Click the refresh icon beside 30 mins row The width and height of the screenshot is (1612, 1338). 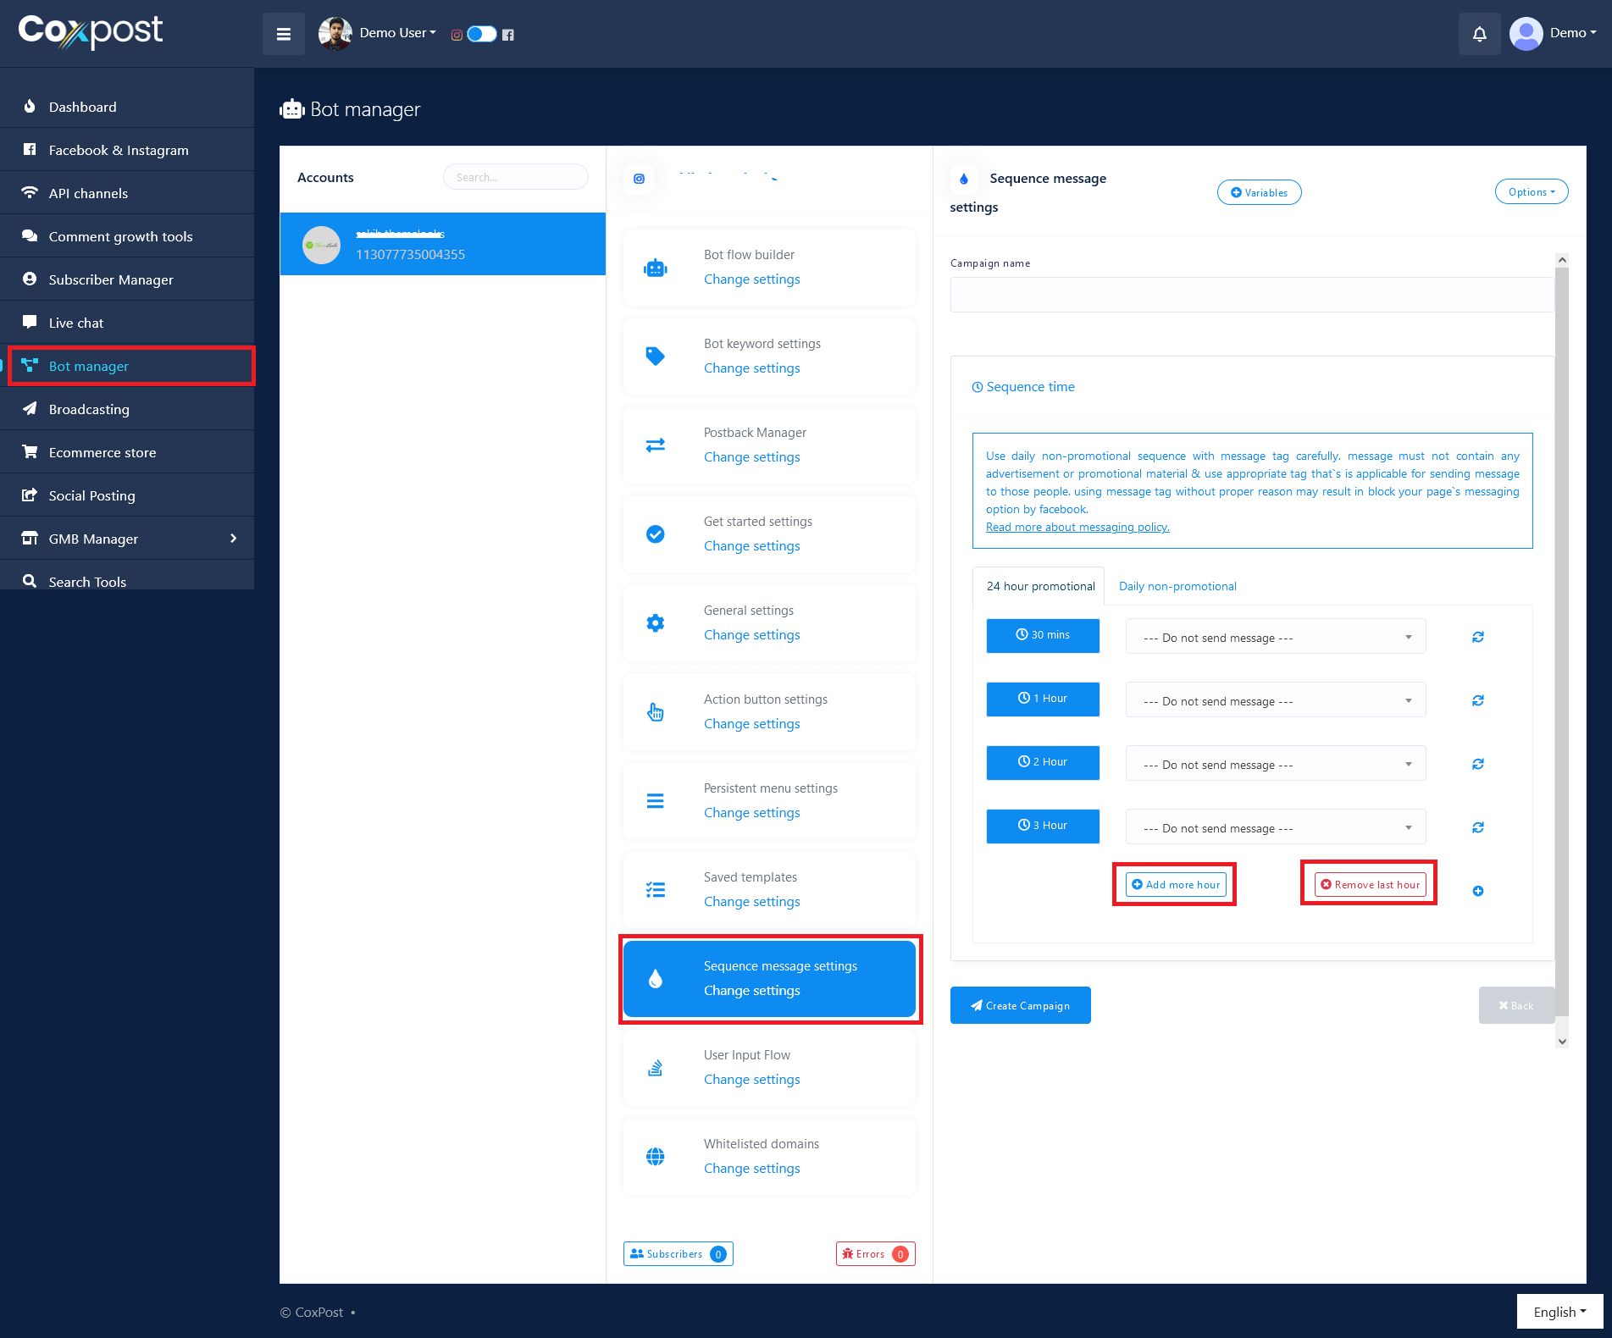point(1477,637)
